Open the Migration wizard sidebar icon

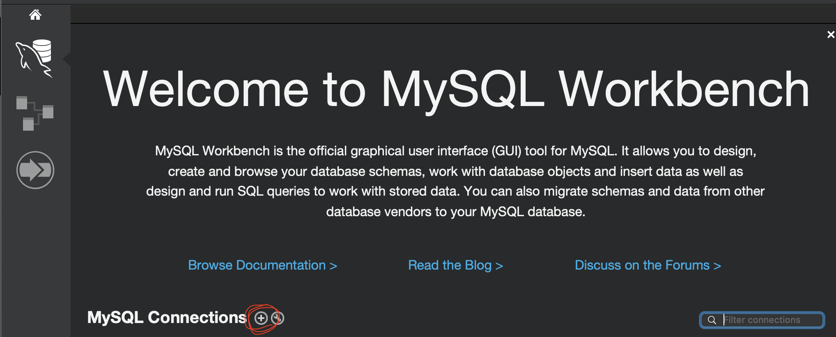pyautogui.click(x=35, y=170)
